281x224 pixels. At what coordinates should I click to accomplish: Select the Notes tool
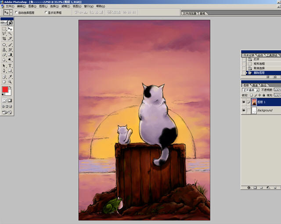(x=4, y=77)
